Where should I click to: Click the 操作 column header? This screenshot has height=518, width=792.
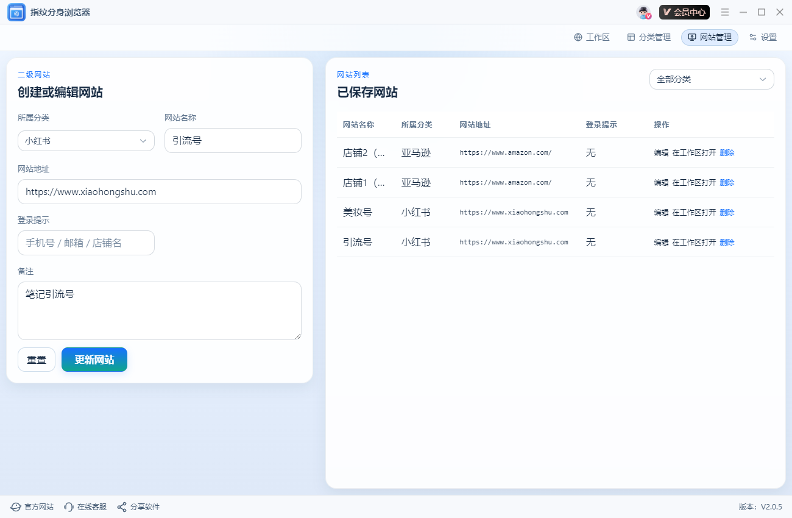(662, 125)
